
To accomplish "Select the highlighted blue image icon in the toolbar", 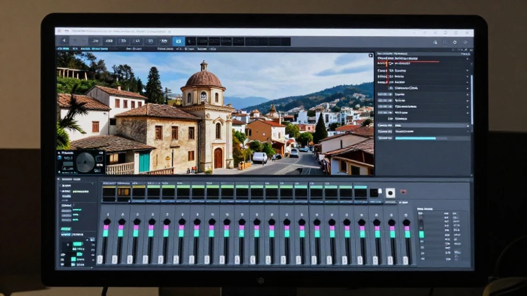I will click(x=179, y=41).
